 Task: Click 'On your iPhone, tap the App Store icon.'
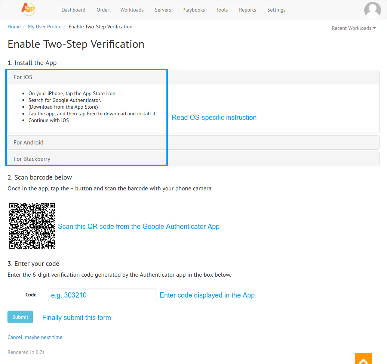tap(73, 93)
